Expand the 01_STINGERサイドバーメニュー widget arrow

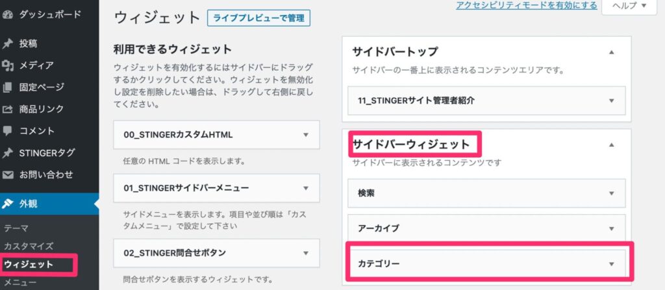(x=306, y=188)
